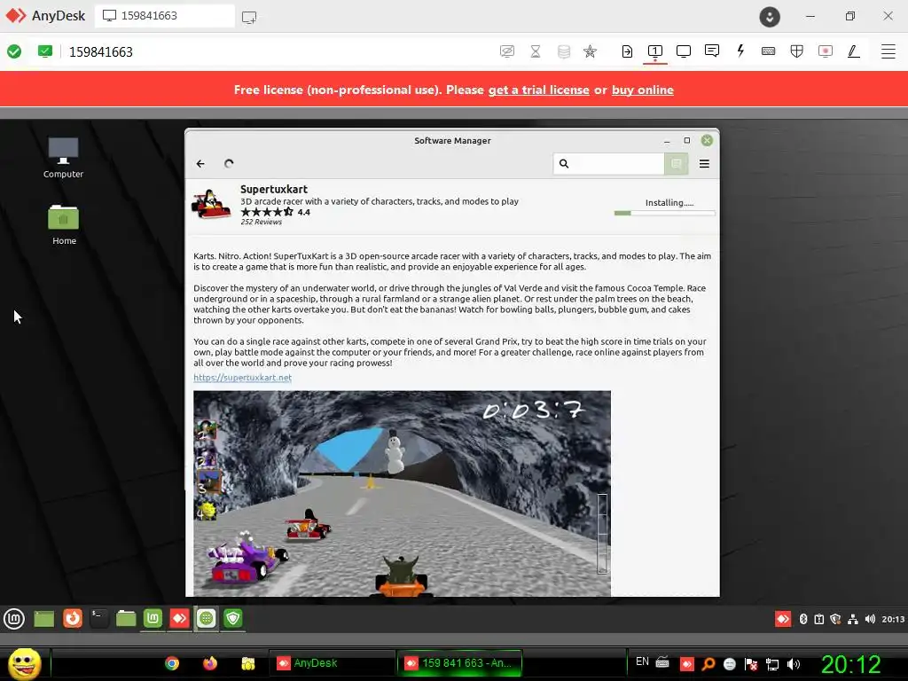The height and width of the screenshot is (681, 908).
Task: Launch Chrome from host taskbar
Action: click(x=172, y=663)
